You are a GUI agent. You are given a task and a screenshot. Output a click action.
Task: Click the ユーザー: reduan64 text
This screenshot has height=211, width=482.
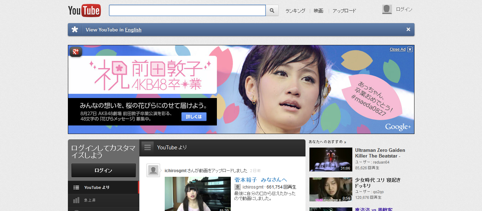372,162
